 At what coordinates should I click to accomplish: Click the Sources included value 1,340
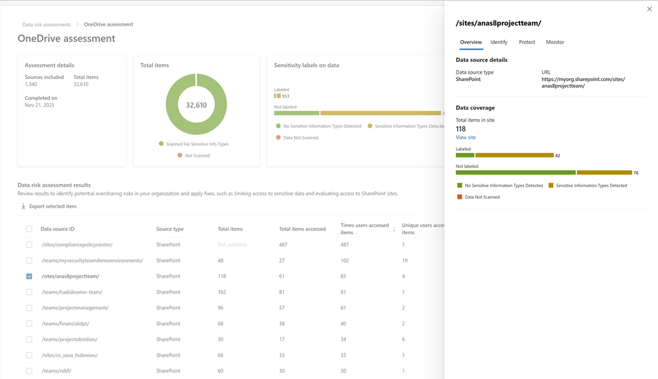[x=31, y=84]
